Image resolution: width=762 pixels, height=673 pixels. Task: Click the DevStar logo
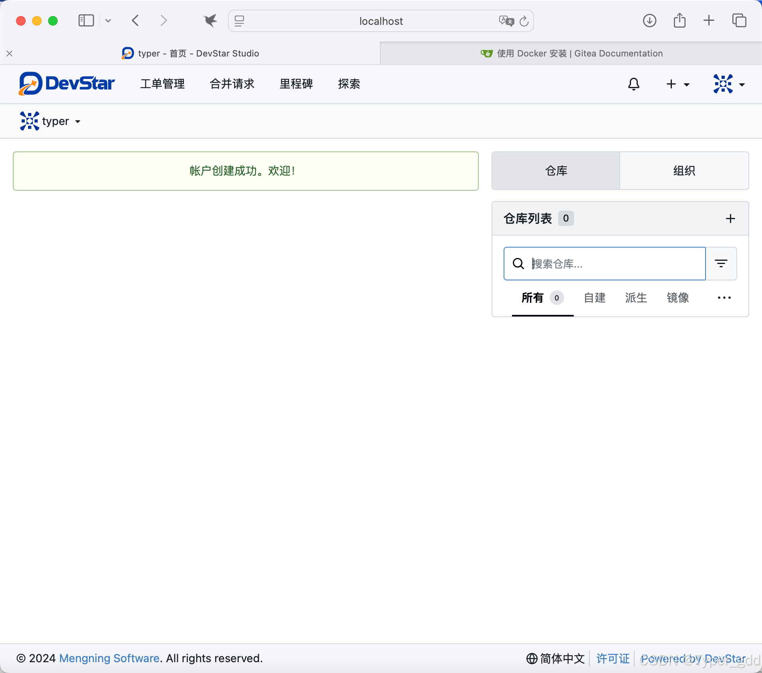pyautogui.click(x=67, y=83)
